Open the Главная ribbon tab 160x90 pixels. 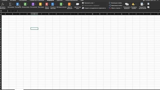tap(4, 0)
